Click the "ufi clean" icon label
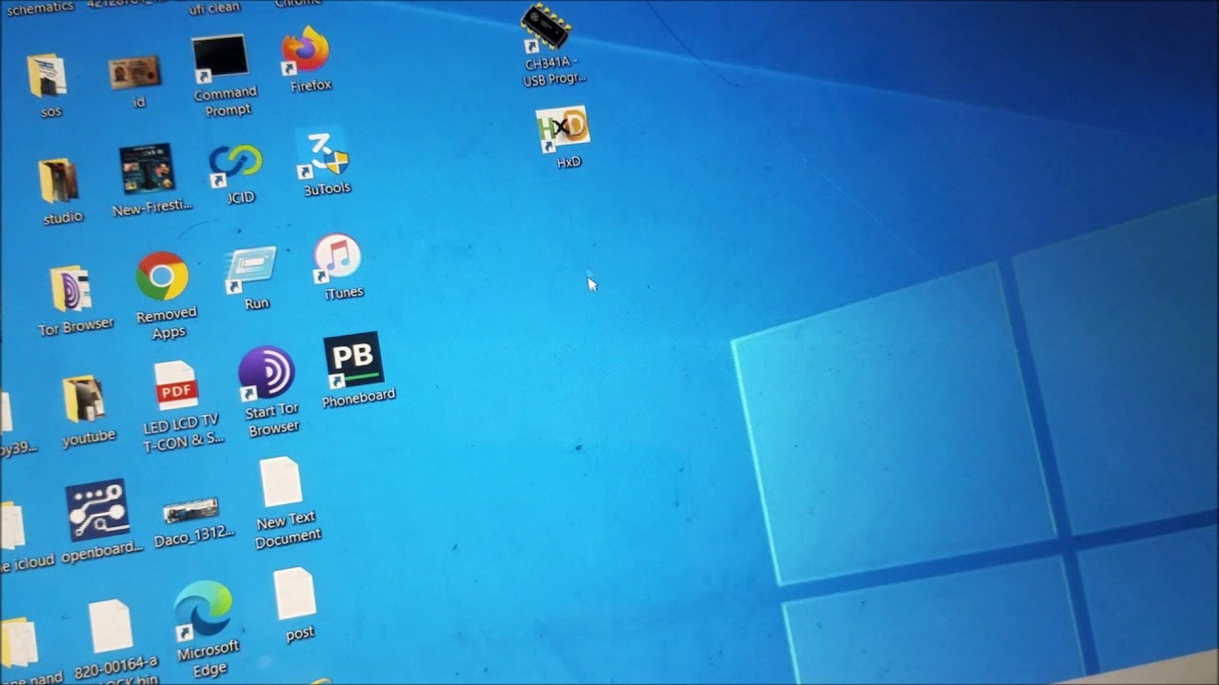1219x685 pixels. coord(213,9)
